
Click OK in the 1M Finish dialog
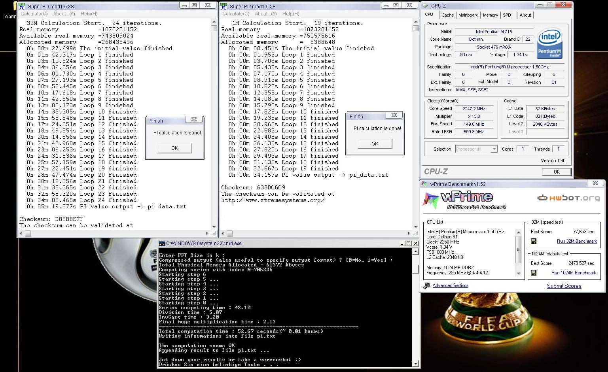(375, 144)
